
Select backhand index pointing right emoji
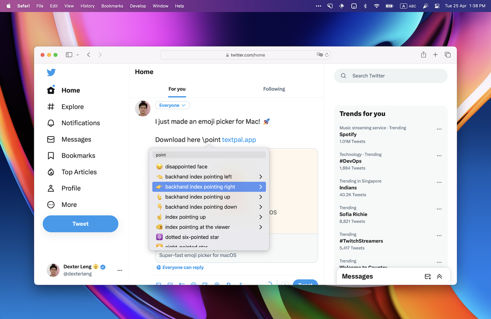[x=200, y=187]
